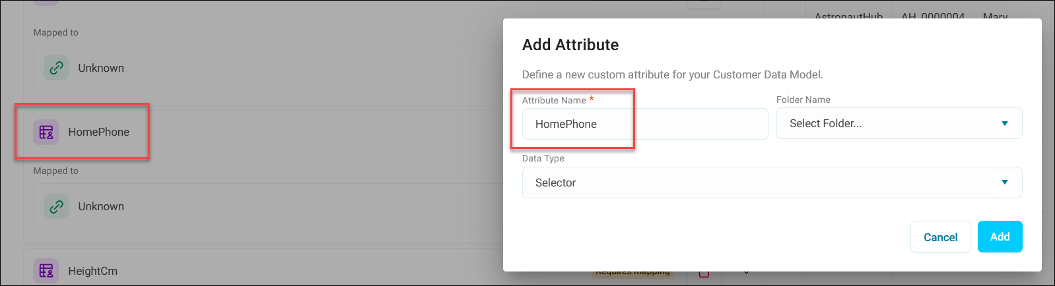Click link icon in mapping below HomePhone

(56, 206)
